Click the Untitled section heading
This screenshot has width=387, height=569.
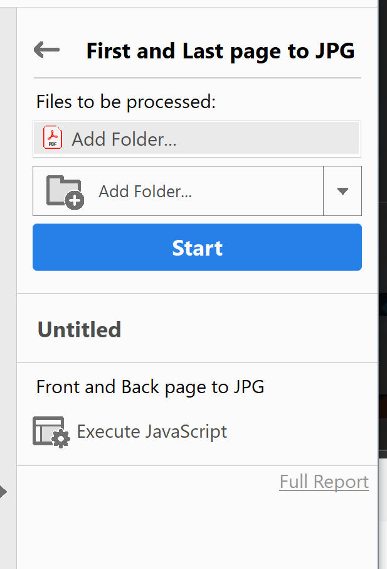point(79,330)
